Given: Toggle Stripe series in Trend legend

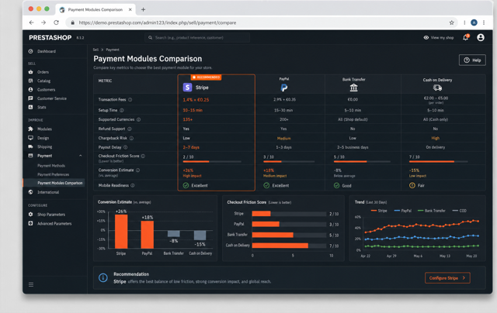Looking at the screenshot, I should point(379,211).
